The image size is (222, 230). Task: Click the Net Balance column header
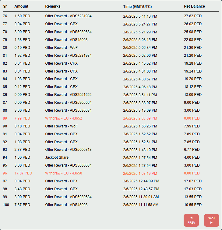[x=195, y=6]
